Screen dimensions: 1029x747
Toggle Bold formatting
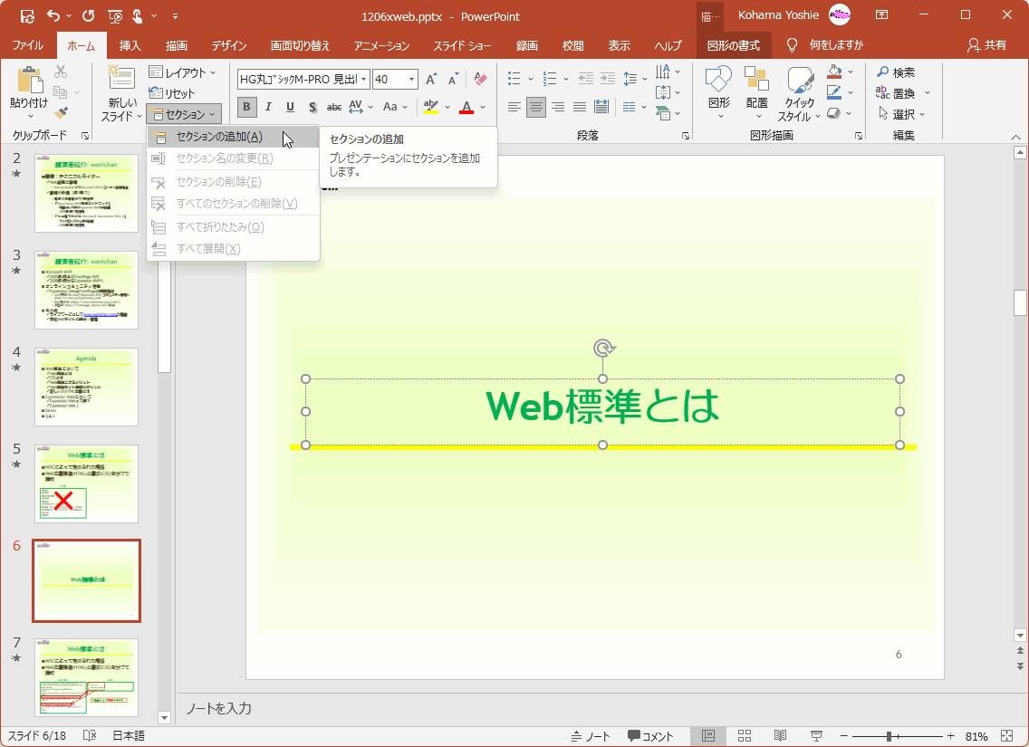246,107
